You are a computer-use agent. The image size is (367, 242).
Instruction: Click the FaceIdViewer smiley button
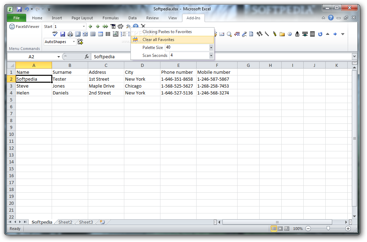[24, 27]
